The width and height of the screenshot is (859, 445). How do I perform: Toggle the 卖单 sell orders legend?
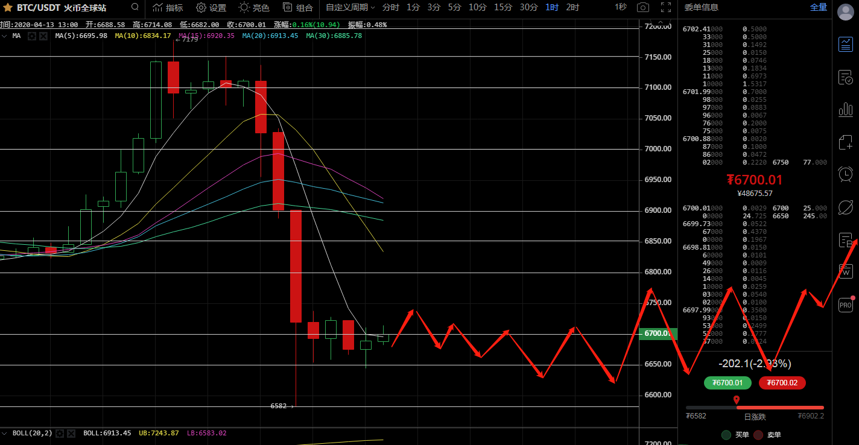click(767, 435)
